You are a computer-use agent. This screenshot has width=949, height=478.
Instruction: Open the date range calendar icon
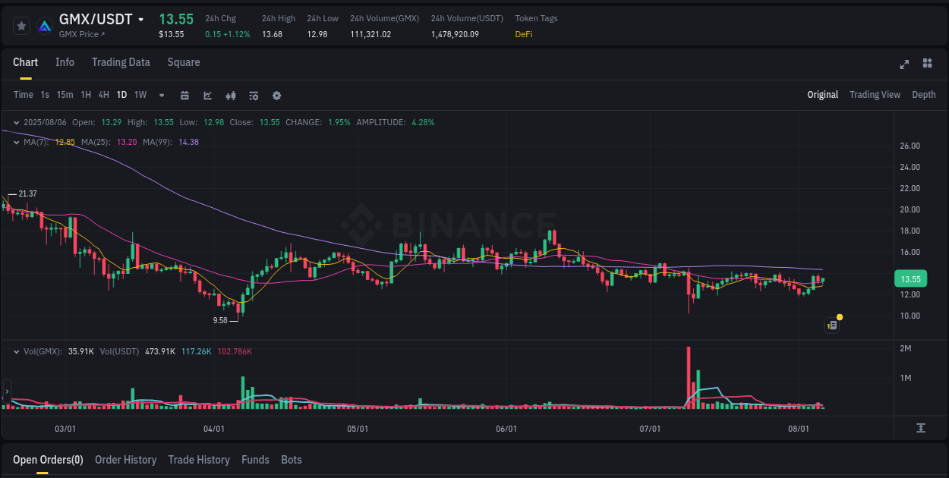coord(184,96)
